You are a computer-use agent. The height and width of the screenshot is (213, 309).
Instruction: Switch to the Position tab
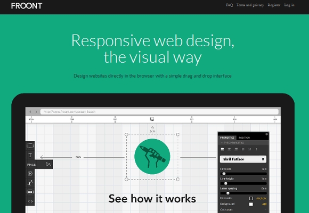(x=244, y=138)
